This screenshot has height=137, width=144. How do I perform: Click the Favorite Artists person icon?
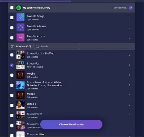pyautogui.click(x=20, y=37)
